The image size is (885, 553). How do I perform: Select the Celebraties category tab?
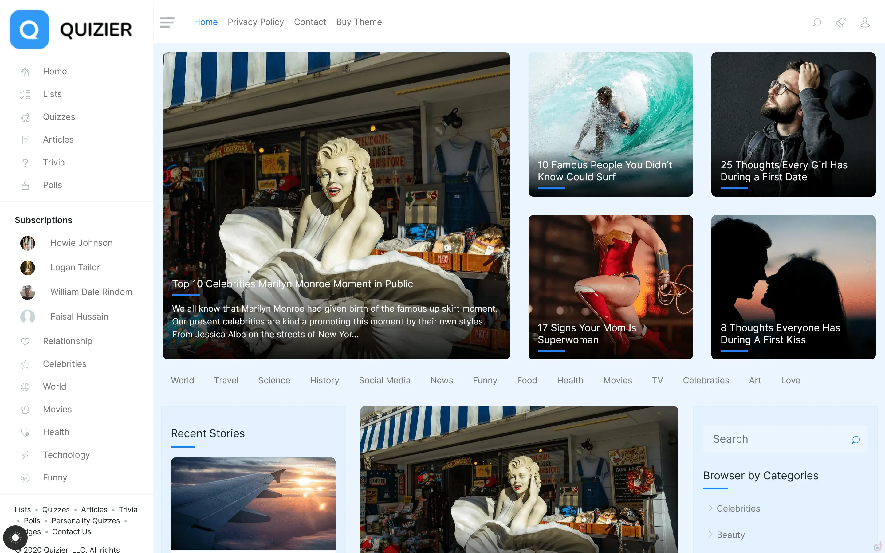point(706,380)
